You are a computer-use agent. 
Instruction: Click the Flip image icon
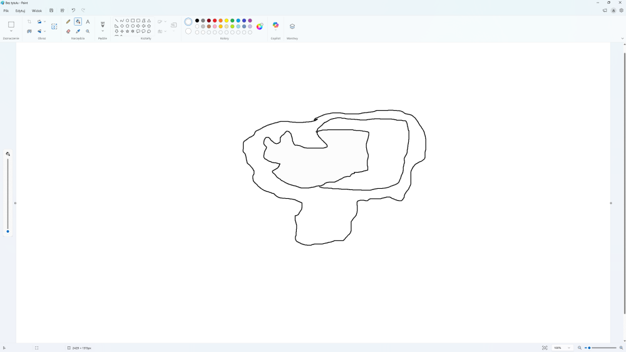[39, 31]
